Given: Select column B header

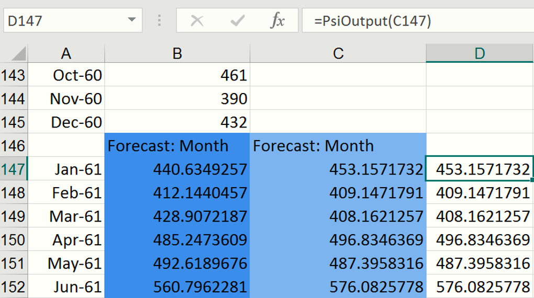Looking at the screenshot, I should click(177, 53).
